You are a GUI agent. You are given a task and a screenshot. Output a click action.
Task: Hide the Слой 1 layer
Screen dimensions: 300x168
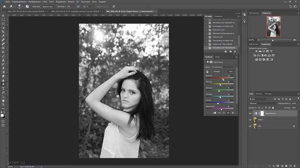pos(250,120)
